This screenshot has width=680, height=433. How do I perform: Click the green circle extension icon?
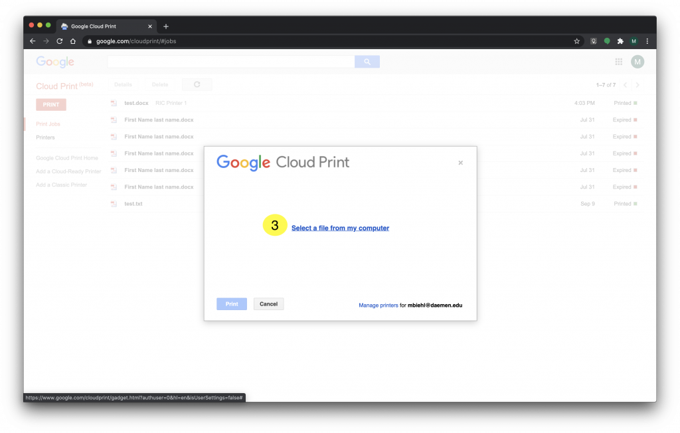pos(607,41)
